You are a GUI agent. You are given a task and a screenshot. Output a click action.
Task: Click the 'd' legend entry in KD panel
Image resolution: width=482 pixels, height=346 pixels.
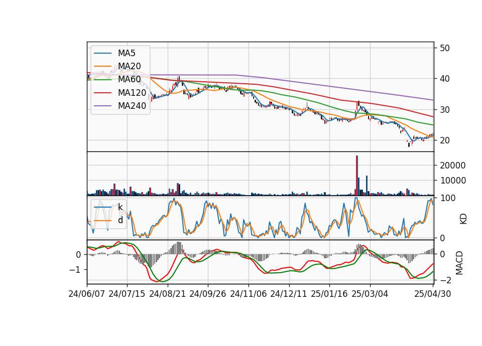click(120, 220)
